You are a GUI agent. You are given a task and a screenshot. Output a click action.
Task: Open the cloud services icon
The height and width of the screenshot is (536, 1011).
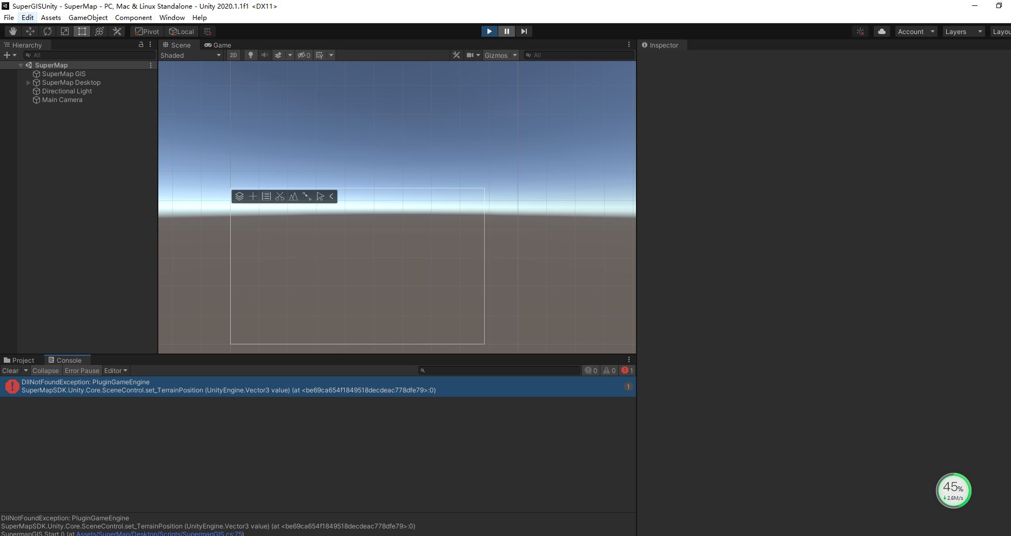882,31
